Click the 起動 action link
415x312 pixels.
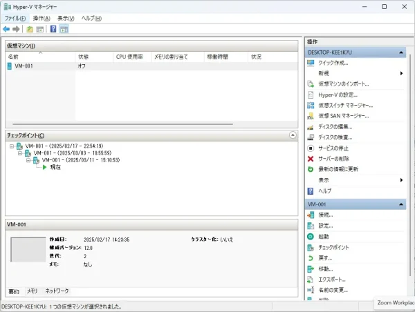(324, 237)
